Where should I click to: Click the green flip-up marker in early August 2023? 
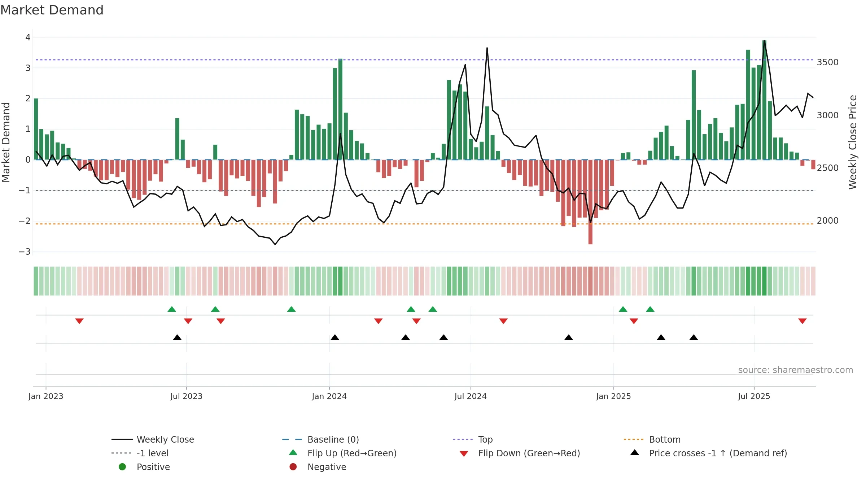pyautogui.click(x=215, y=309)
